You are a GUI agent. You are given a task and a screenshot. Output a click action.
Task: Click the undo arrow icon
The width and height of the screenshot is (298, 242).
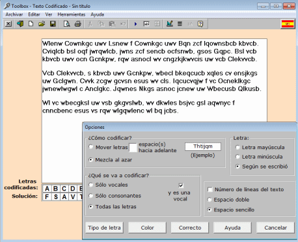tap(123, 23)
